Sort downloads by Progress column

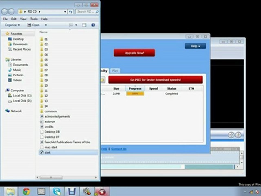[x=135, y=88]
